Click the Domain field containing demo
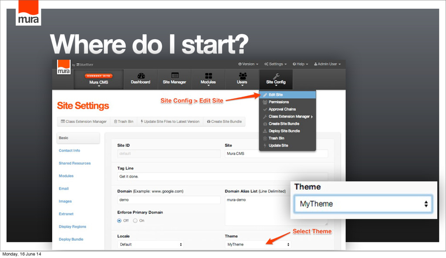Screen dimensions: 446x258 click(x=169, y=200)
